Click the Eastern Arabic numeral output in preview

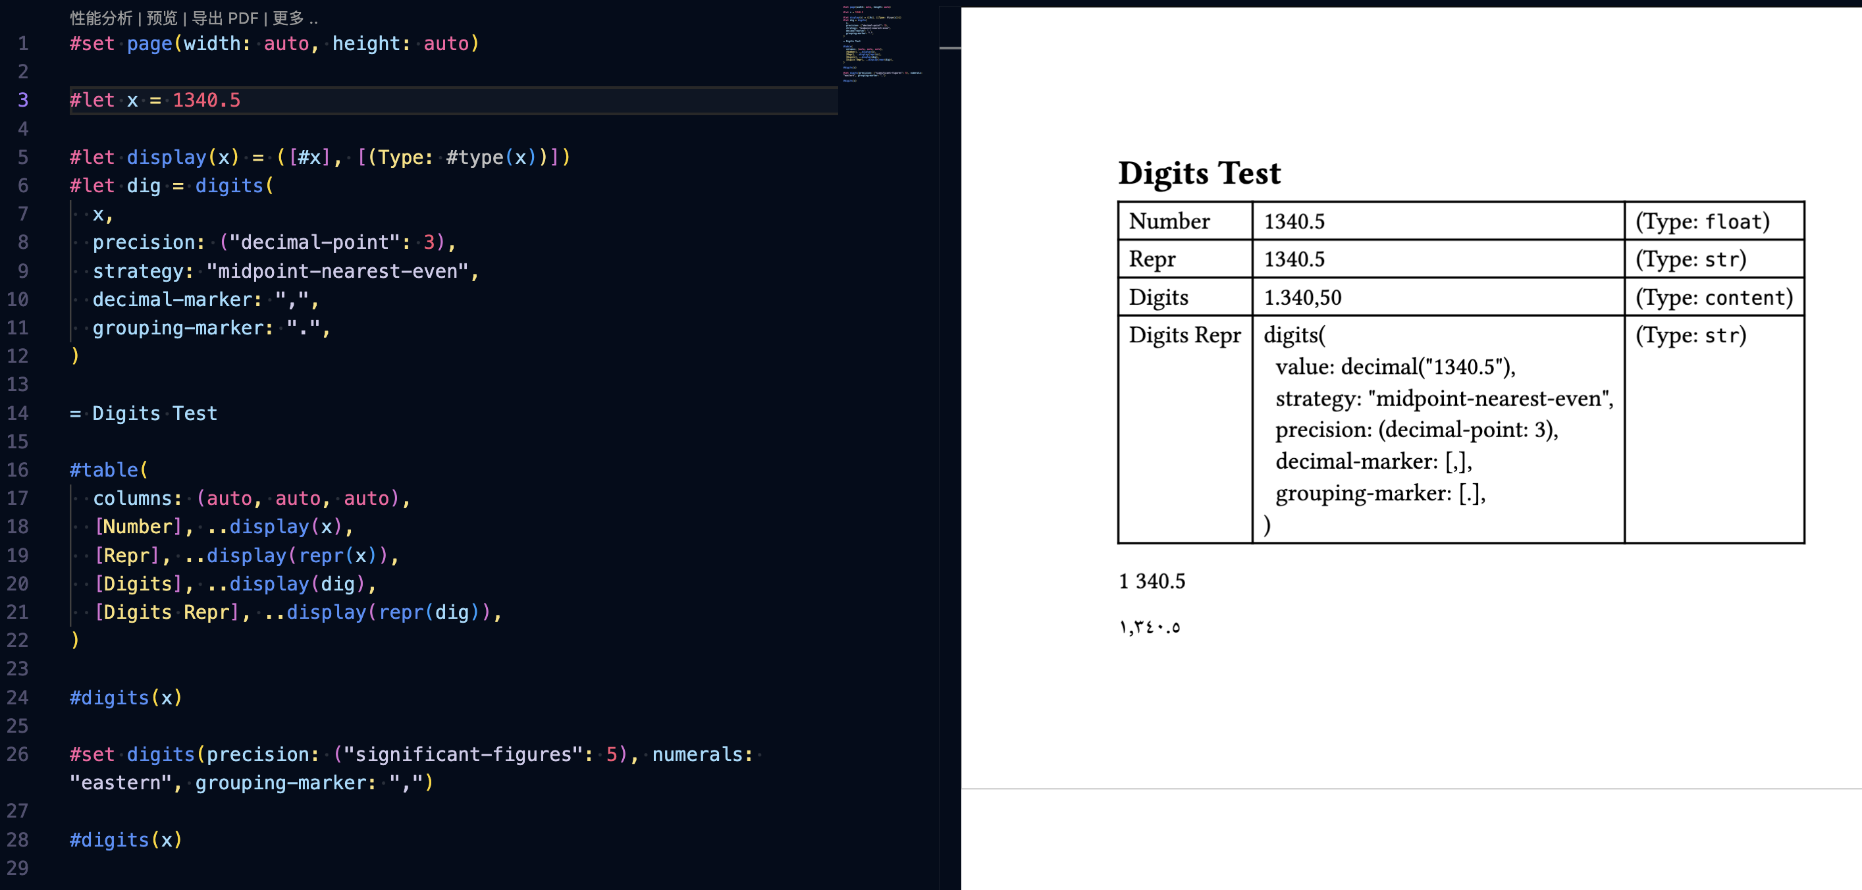1150,627
